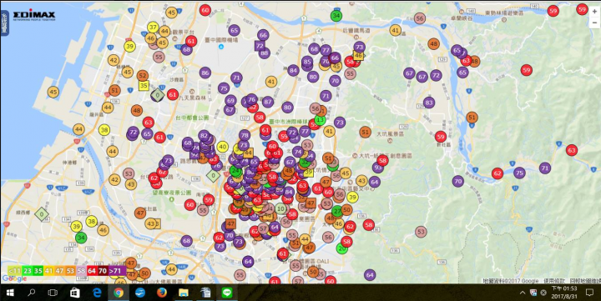Click the green marker reading 20

point(342,248)
